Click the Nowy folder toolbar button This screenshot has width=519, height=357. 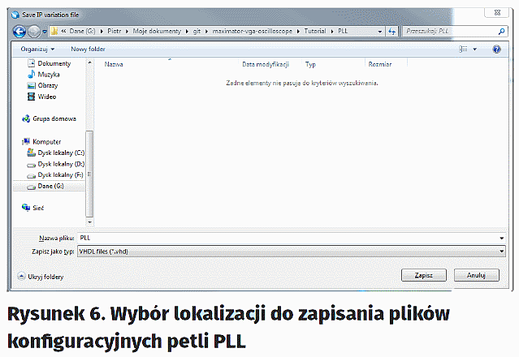coord(89,49)
